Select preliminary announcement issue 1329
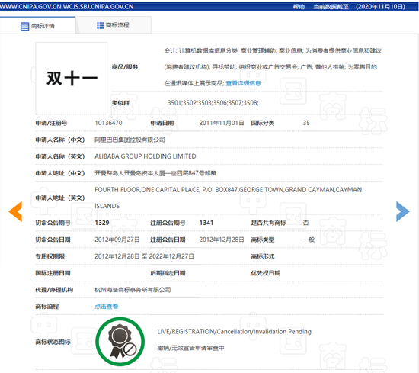Screen dimensions: 419x373 point(102,223)
